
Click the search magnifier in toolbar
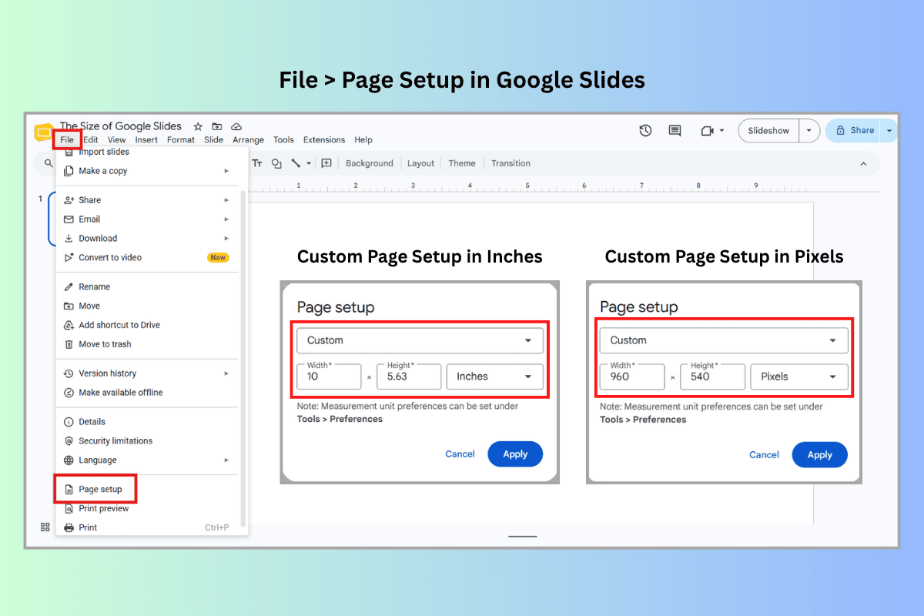click(x=49, y=163)
